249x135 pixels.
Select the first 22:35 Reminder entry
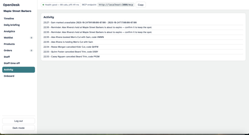pos(143,27)
